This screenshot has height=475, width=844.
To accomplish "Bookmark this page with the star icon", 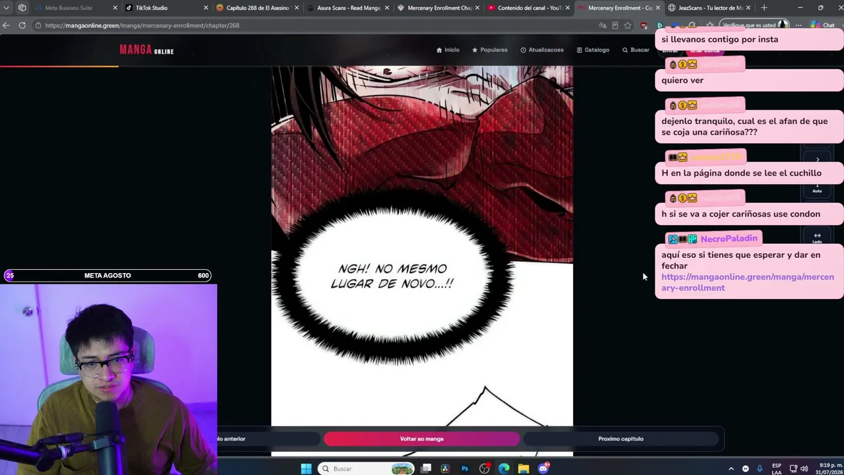I will point(628,25).
